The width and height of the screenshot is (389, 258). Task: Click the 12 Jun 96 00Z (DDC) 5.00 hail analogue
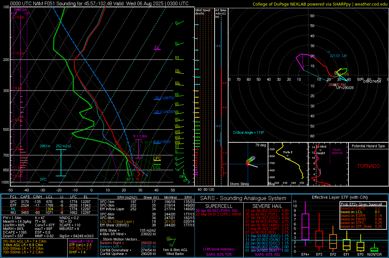(267, 211)
